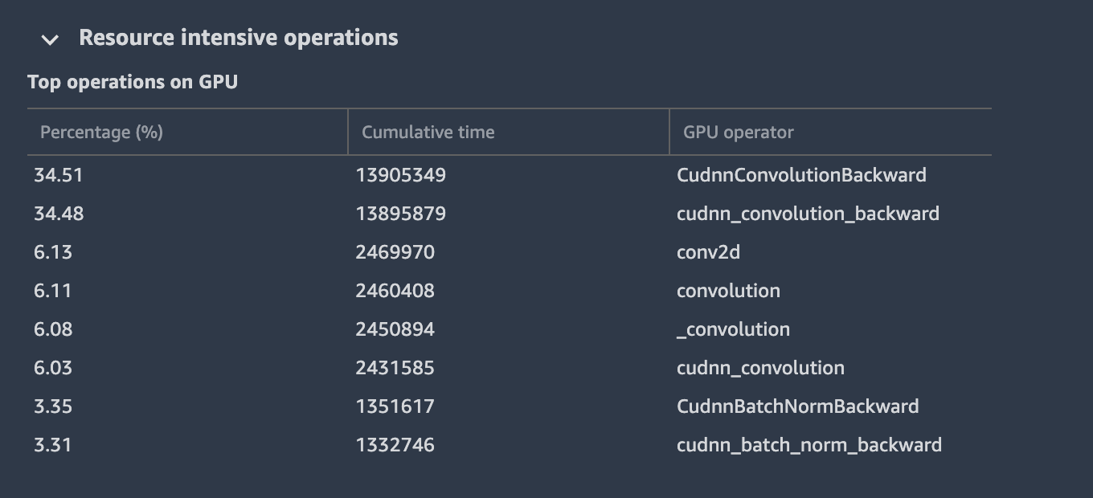Click the cudnn_convolution operator cell
This screenshot has width=1093, height=498.
pyautogui.click(x=760, y=368)
